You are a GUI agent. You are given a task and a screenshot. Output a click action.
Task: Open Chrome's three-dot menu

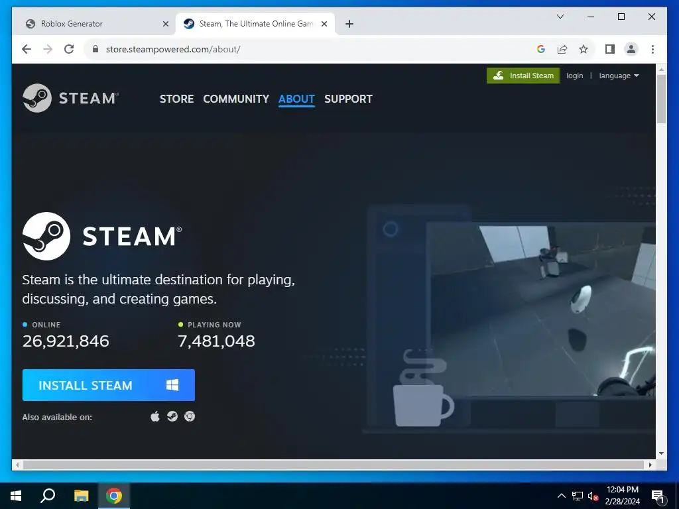pyautogui.click(x=652, y=49)
